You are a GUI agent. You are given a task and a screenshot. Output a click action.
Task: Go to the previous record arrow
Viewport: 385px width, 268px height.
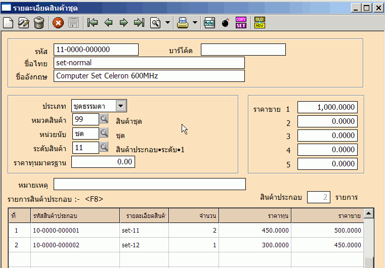108,23
